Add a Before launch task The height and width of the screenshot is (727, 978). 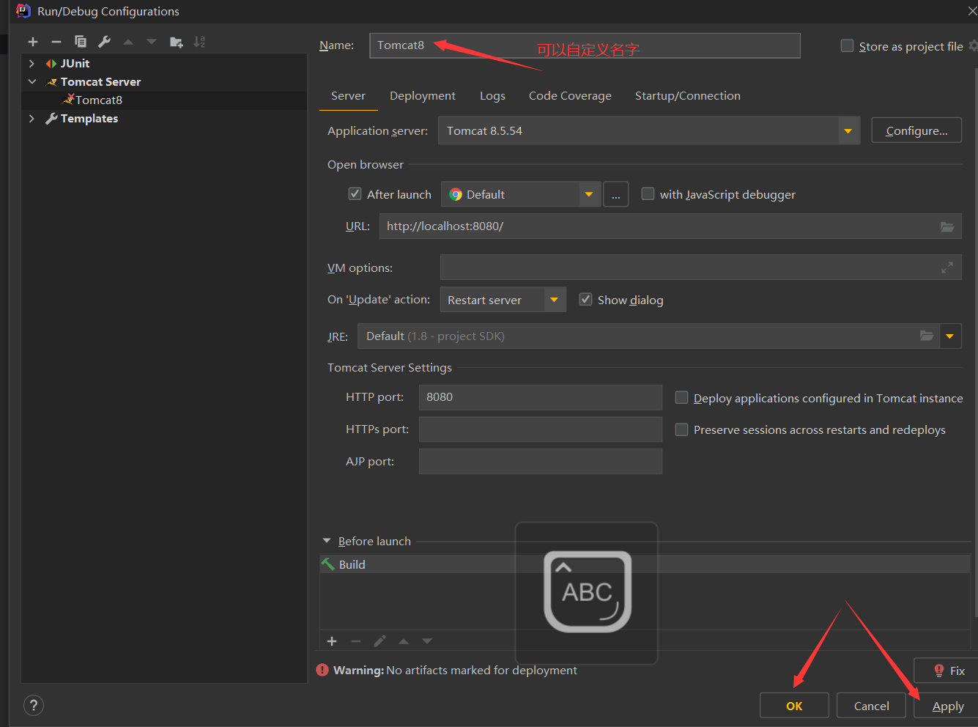pos(332,641)
